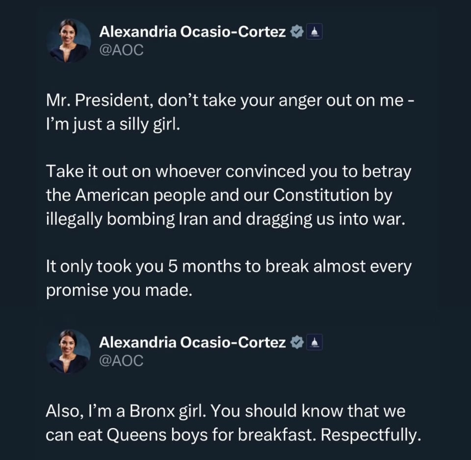Click the government Capitol badge in the first tweet

(x=314, y=32)
